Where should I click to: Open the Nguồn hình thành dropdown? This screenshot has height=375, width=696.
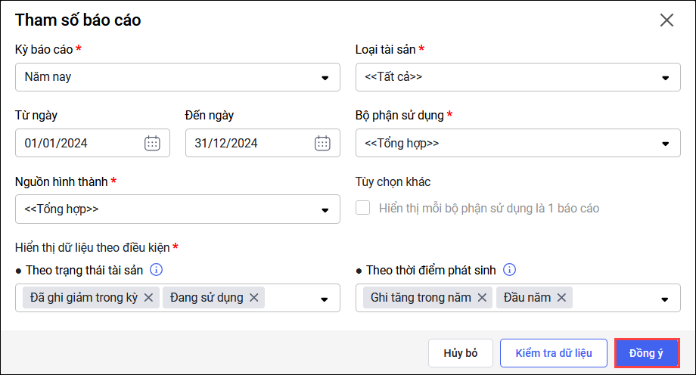(x=325, y=209)
